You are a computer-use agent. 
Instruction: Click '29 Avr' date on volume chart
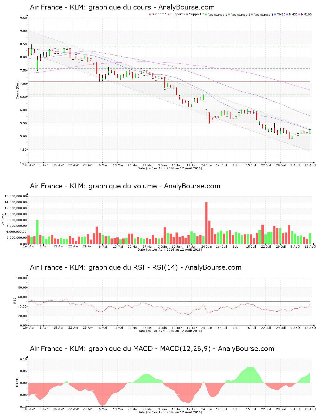pyautogui.click(x=88, y=247)
